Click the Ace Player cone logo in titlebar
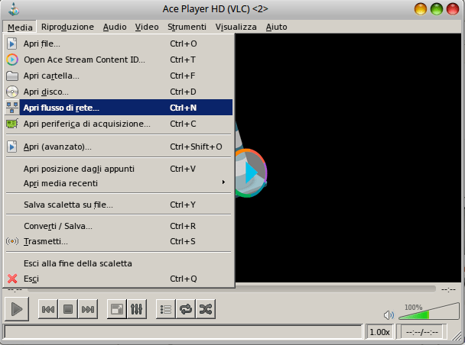465x345 pixels. tap(14, 9)
